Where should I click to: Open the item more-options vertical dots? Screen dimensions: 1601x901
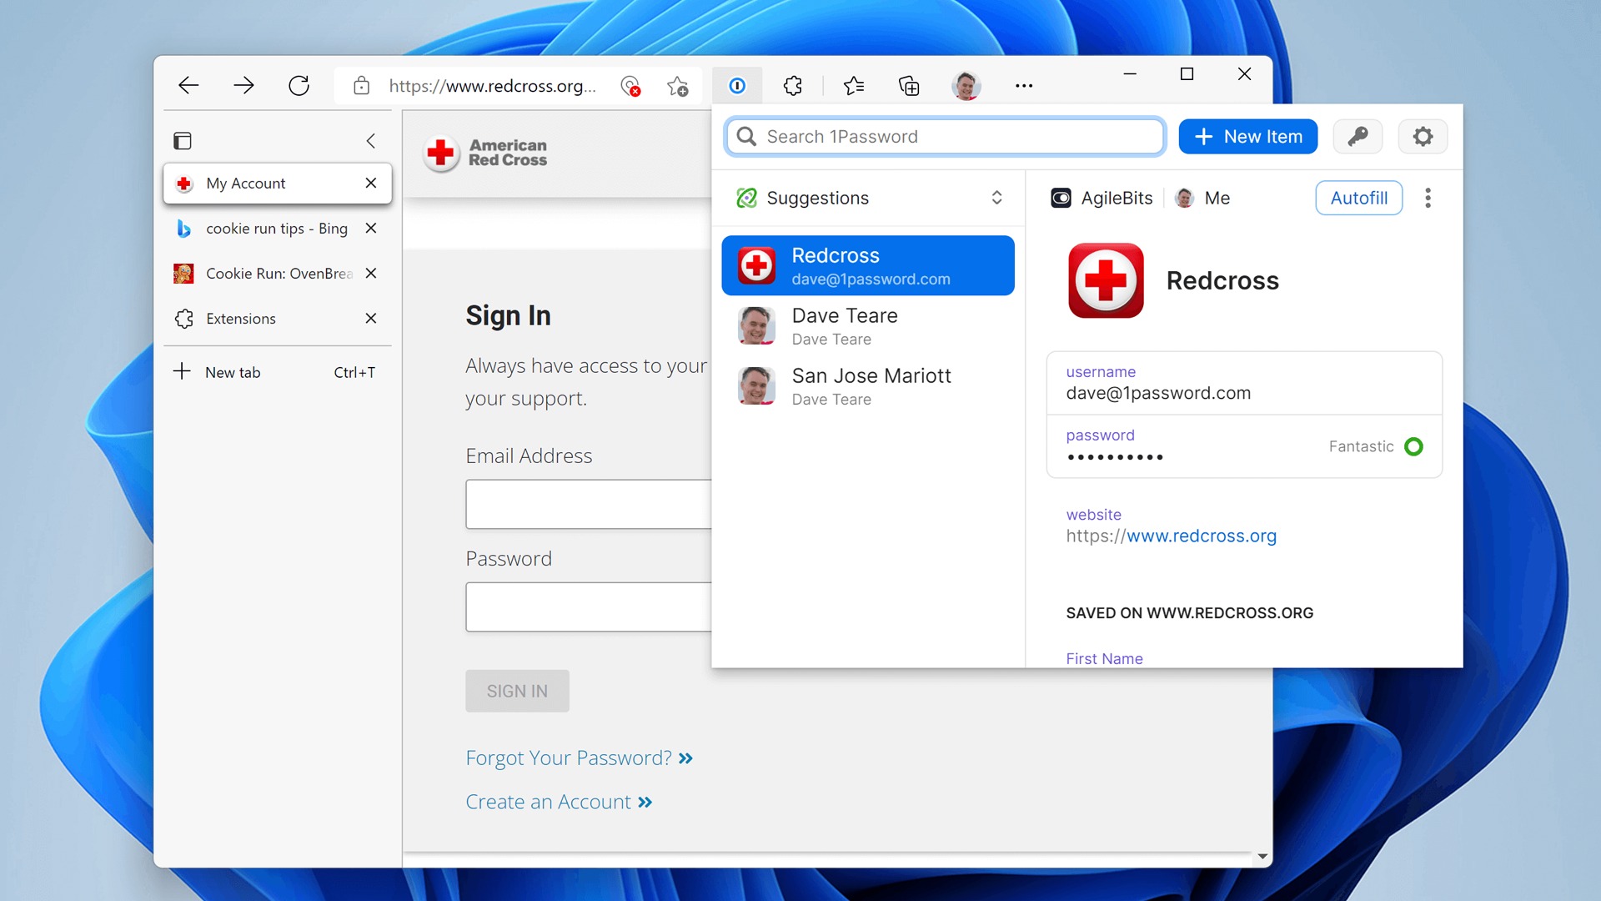coord(1428,198)
